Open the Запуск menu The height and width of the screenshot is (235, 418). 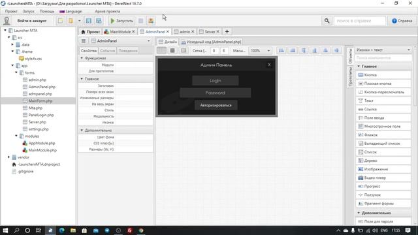pyautogui.click(x=29, y=12)
